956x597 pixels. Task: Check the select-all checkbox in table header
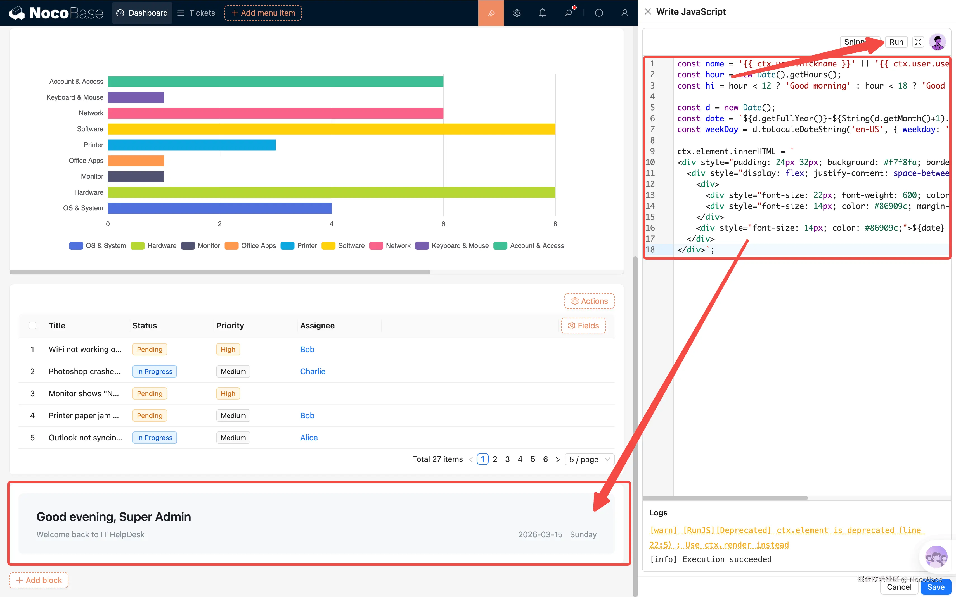click(32, 325)
